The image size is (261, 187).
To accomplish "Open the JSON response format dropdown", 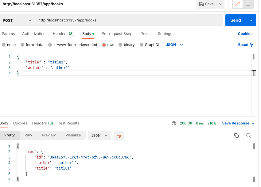I will (99, 135).
